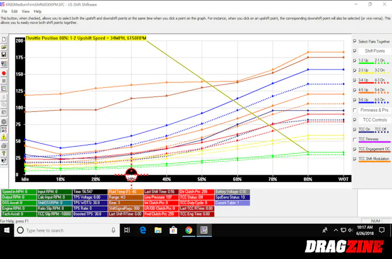Click the Shift Points group label
This screenshot has width=392, height=259.
coord(371,51)
